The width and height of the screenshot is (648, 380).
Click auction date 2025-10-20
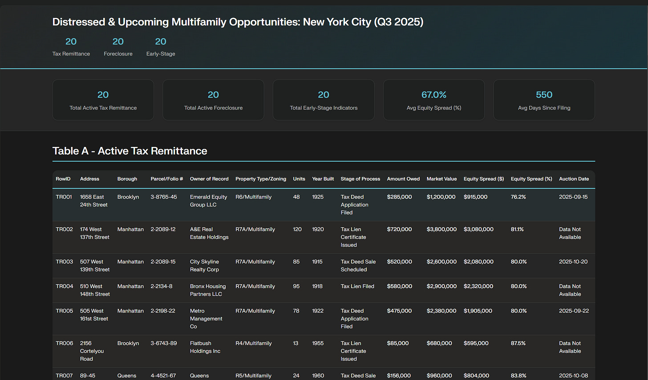coord(574,262)
